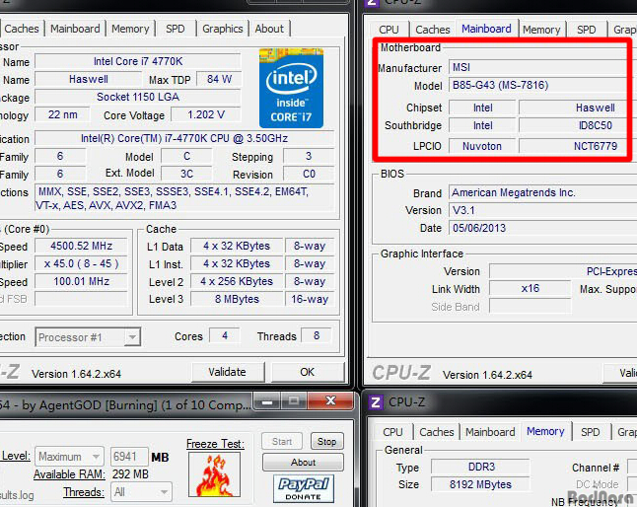Click the Level 3 cache value 8 MBytes
Screen dimensions: 637x507
point(237,299)
